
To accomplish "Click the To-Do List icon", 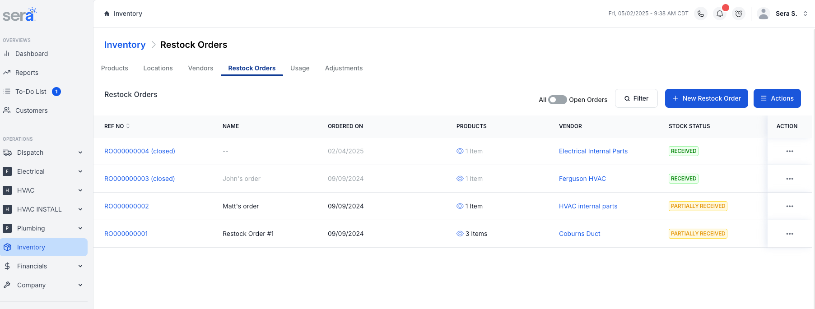I will [7, 91].
